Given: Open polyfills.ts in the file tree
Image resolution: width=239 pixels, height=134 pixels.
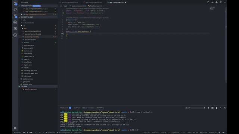Looking at the screenshot, I should pyautogui.click(x=28, y=62).
